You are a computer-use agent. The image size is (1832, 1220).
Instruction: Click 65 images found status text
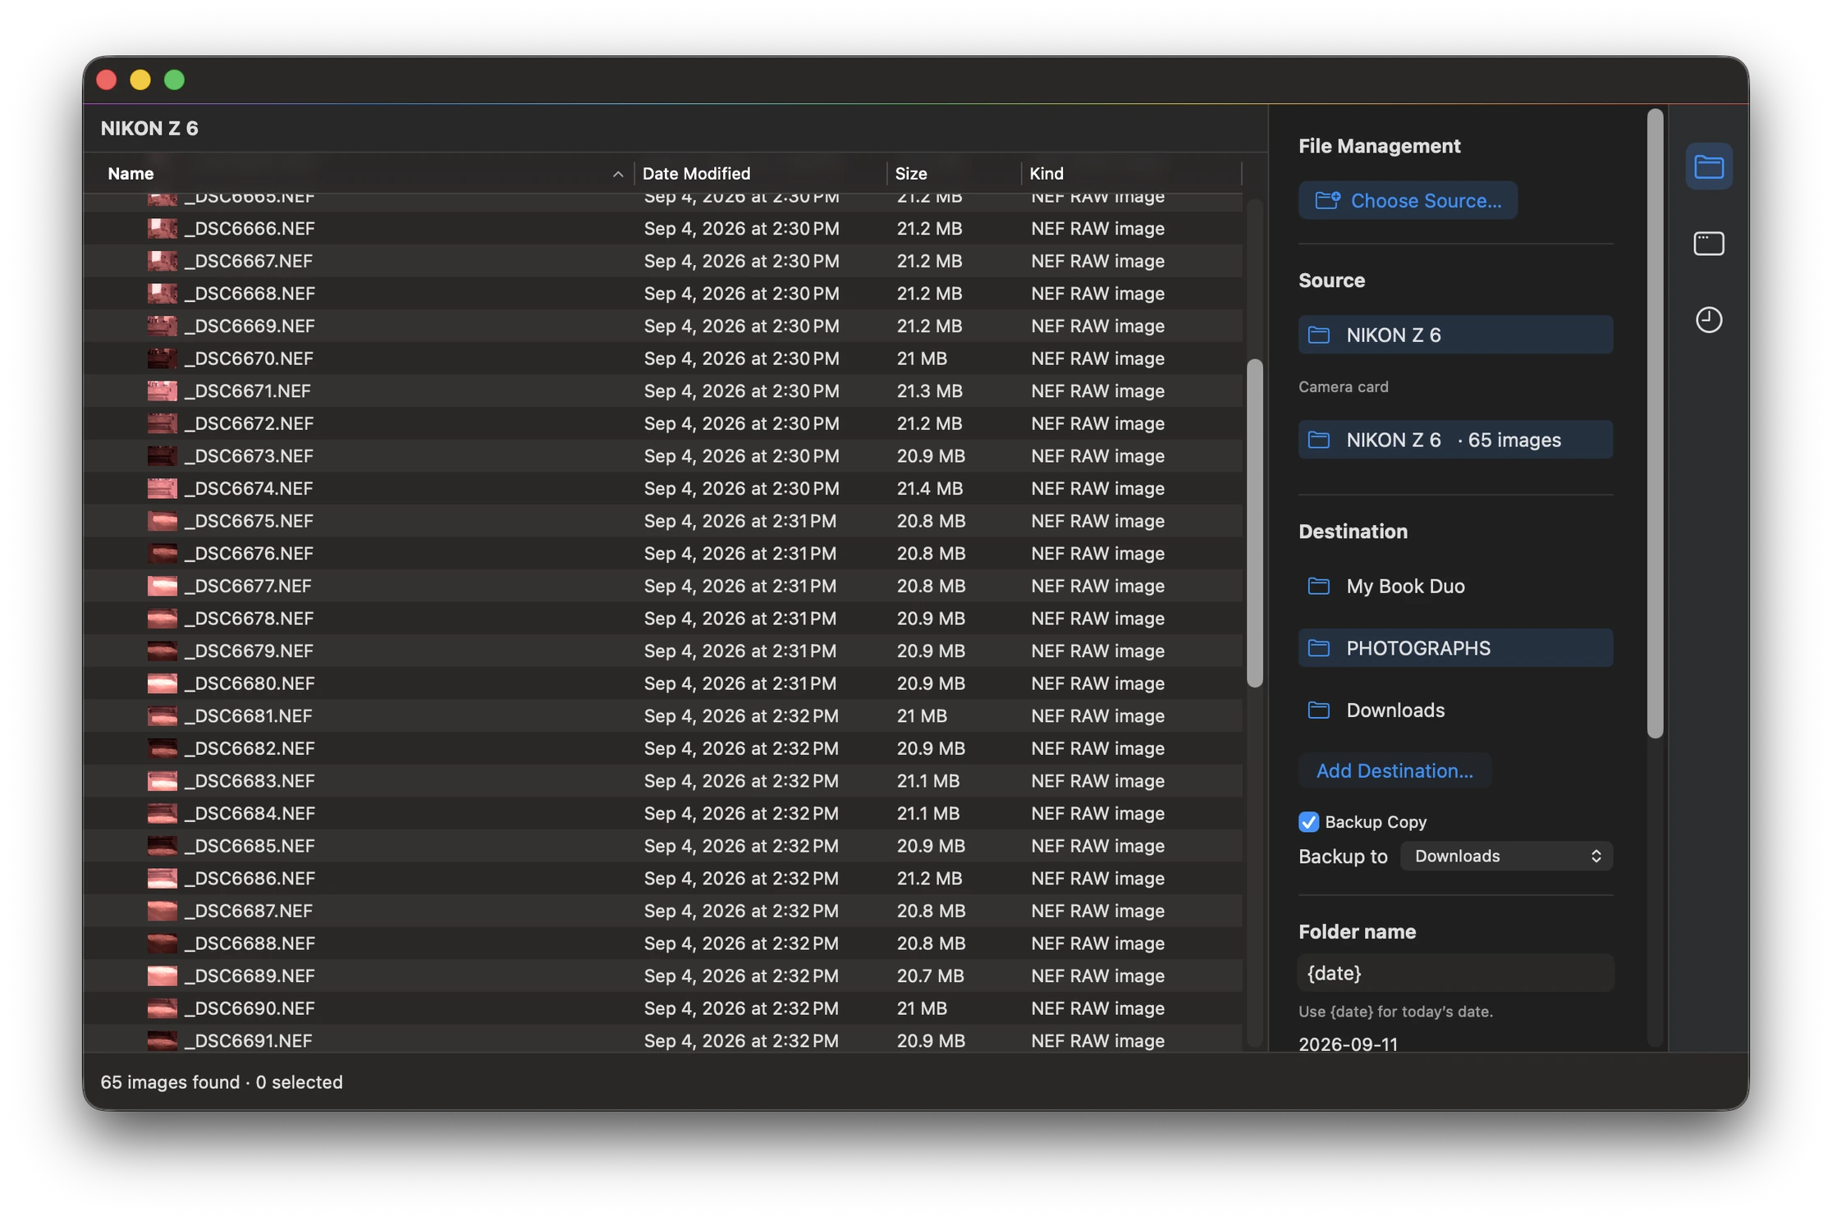coord(170,1082)
